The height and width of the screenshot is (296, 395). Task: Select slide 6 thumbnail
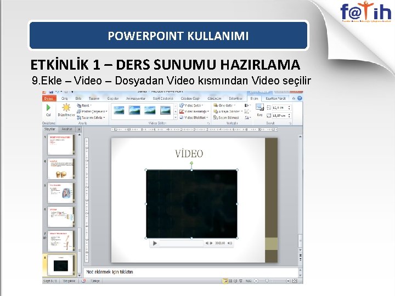tap(61, 217)
